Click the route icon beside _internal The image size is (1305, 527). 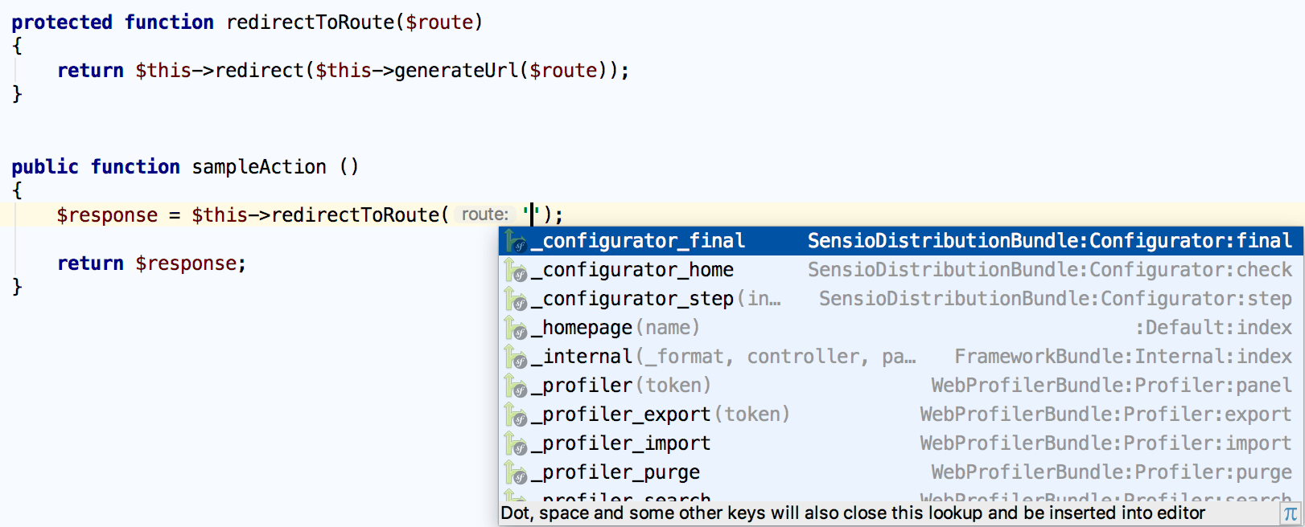pos(518,356)
